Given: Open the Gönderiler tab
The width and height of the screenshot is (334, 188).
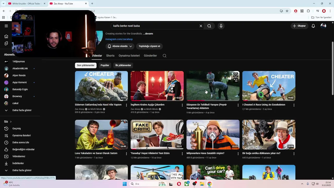Looking at the screenshot, I should point(150,56).
